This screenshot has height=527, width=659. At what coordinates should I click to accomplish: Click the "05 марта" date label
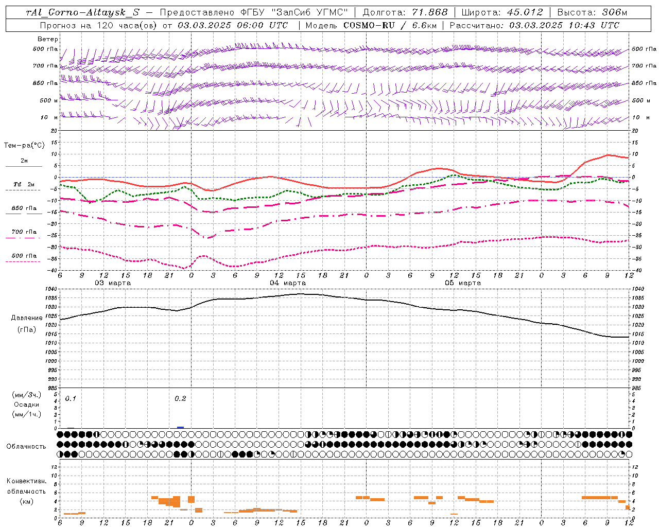463,283
